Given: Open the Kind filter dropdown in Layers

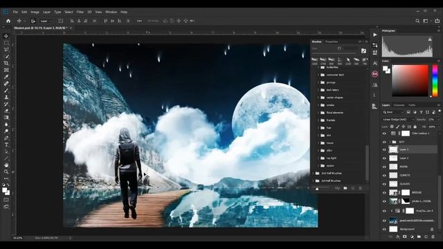Looking at the screenshot, I should pyautogui.click(x=393, y=112).
